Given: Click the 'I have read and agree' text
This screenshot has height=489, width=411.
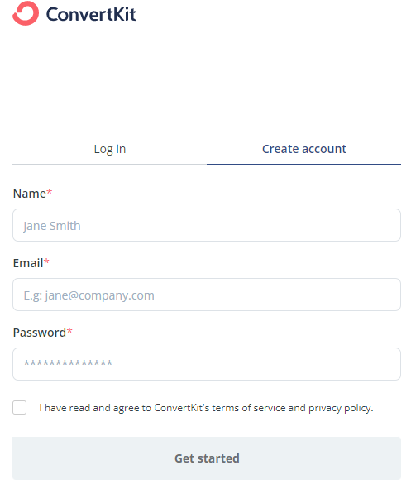Looking at the screenshot, I should [x=89, y=408].
